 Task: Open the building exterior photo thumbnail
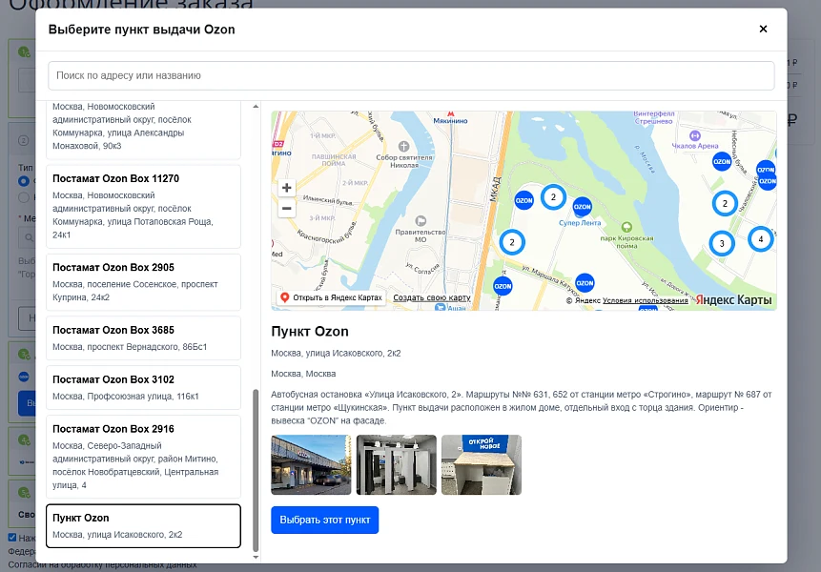311,464
